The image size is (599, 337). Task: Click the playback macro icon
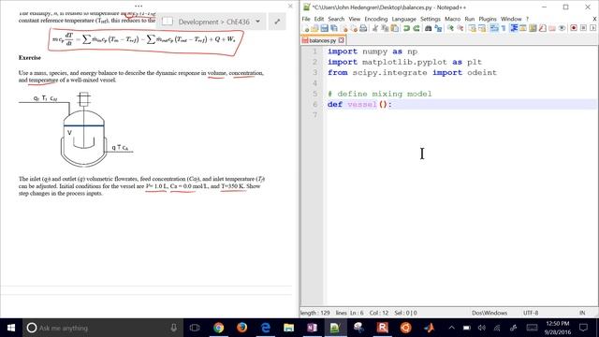click(592, 28)
